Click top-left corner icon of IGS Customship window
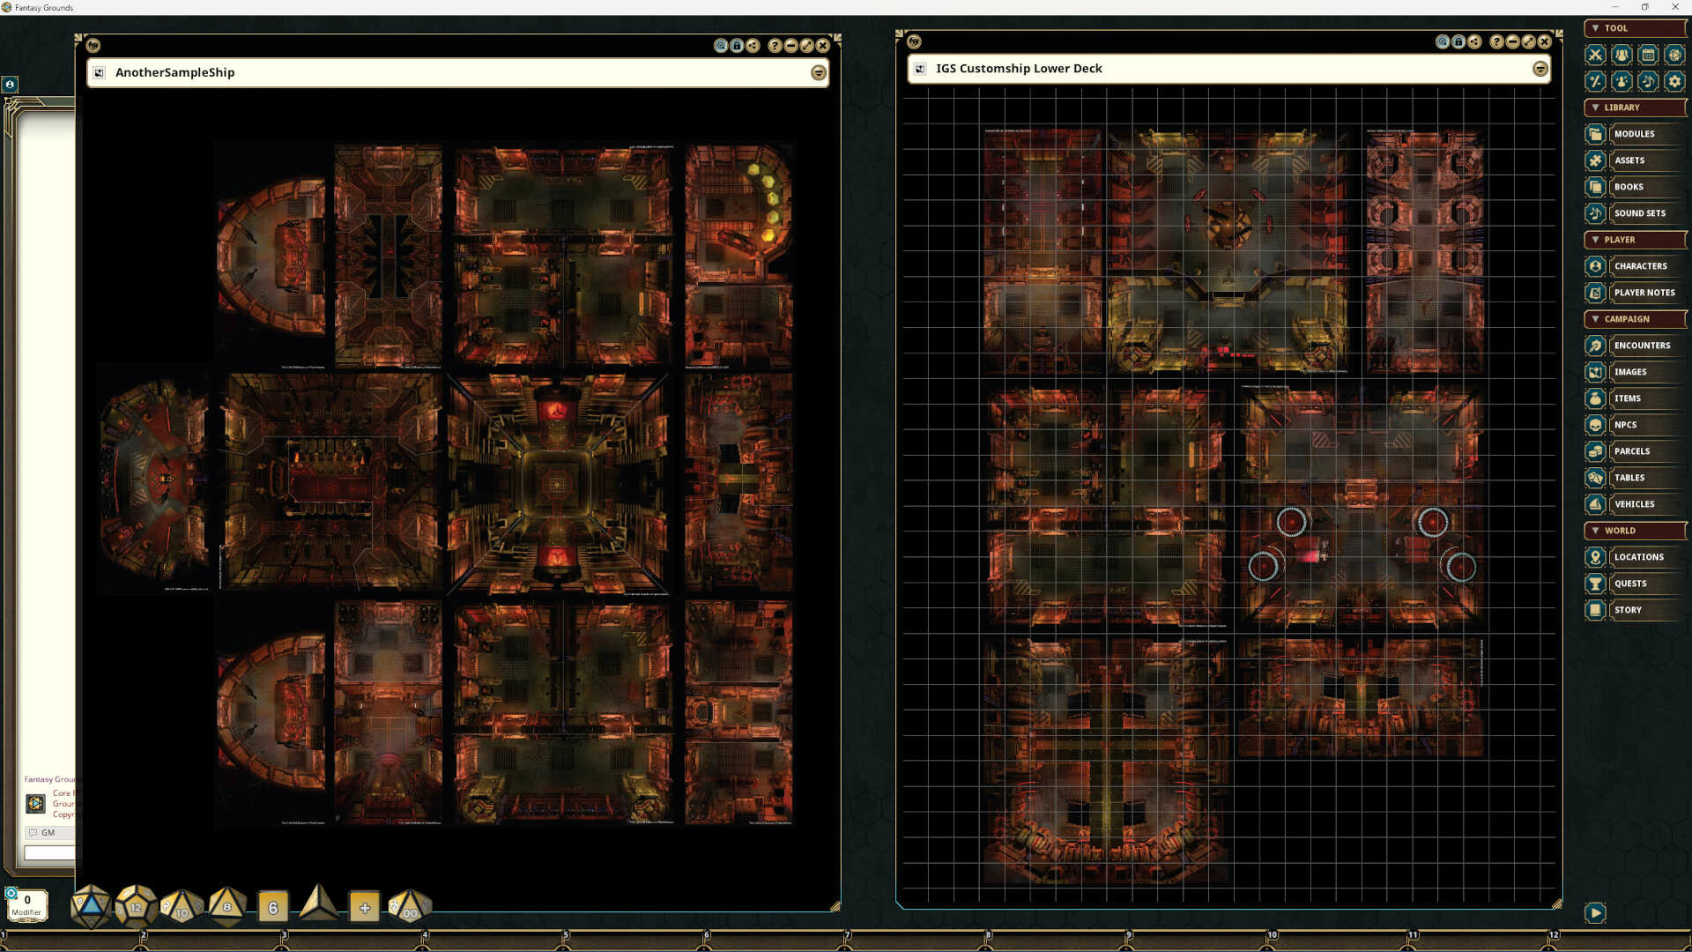The height and width of the screenshot is (952, 1692). pyautogui.click(x=914, y=41)
